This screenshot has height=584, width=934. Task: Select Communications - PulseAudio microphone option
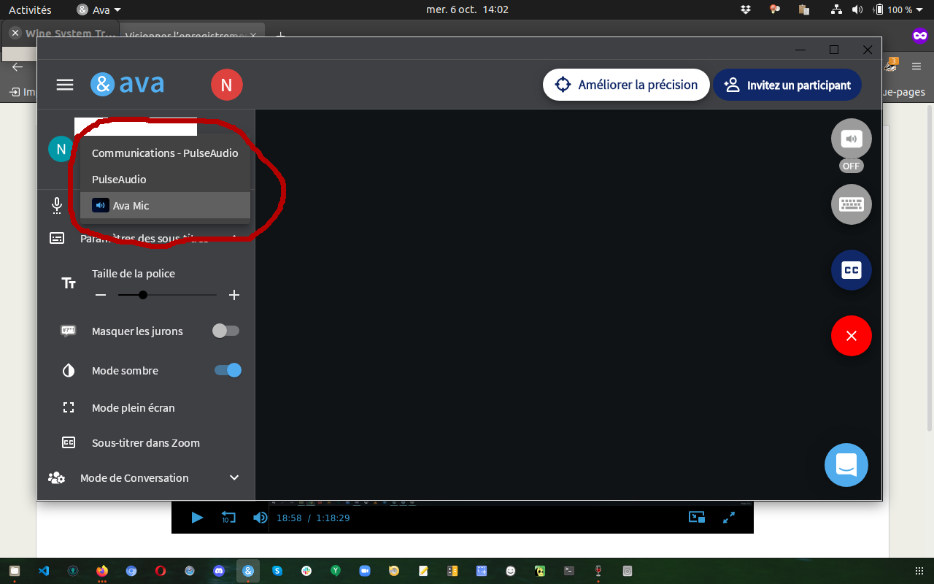coord(165,153)
